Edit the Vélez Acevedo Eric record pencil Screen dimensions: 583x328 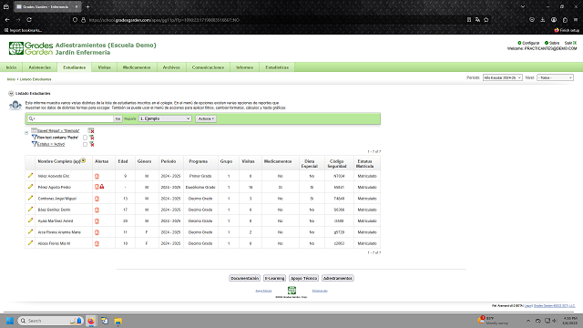tap(30, 176)
